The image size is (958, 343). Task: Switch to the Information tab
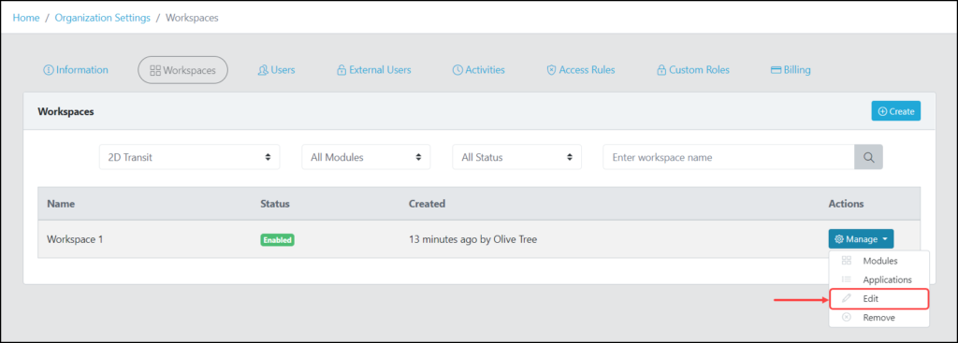(76, 69)
